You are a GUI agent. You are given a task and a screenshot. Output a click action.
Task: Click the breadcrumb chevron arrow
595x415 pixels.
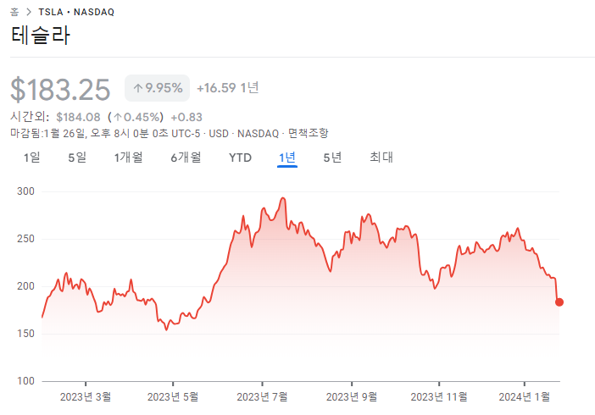[x=29, y=12]
